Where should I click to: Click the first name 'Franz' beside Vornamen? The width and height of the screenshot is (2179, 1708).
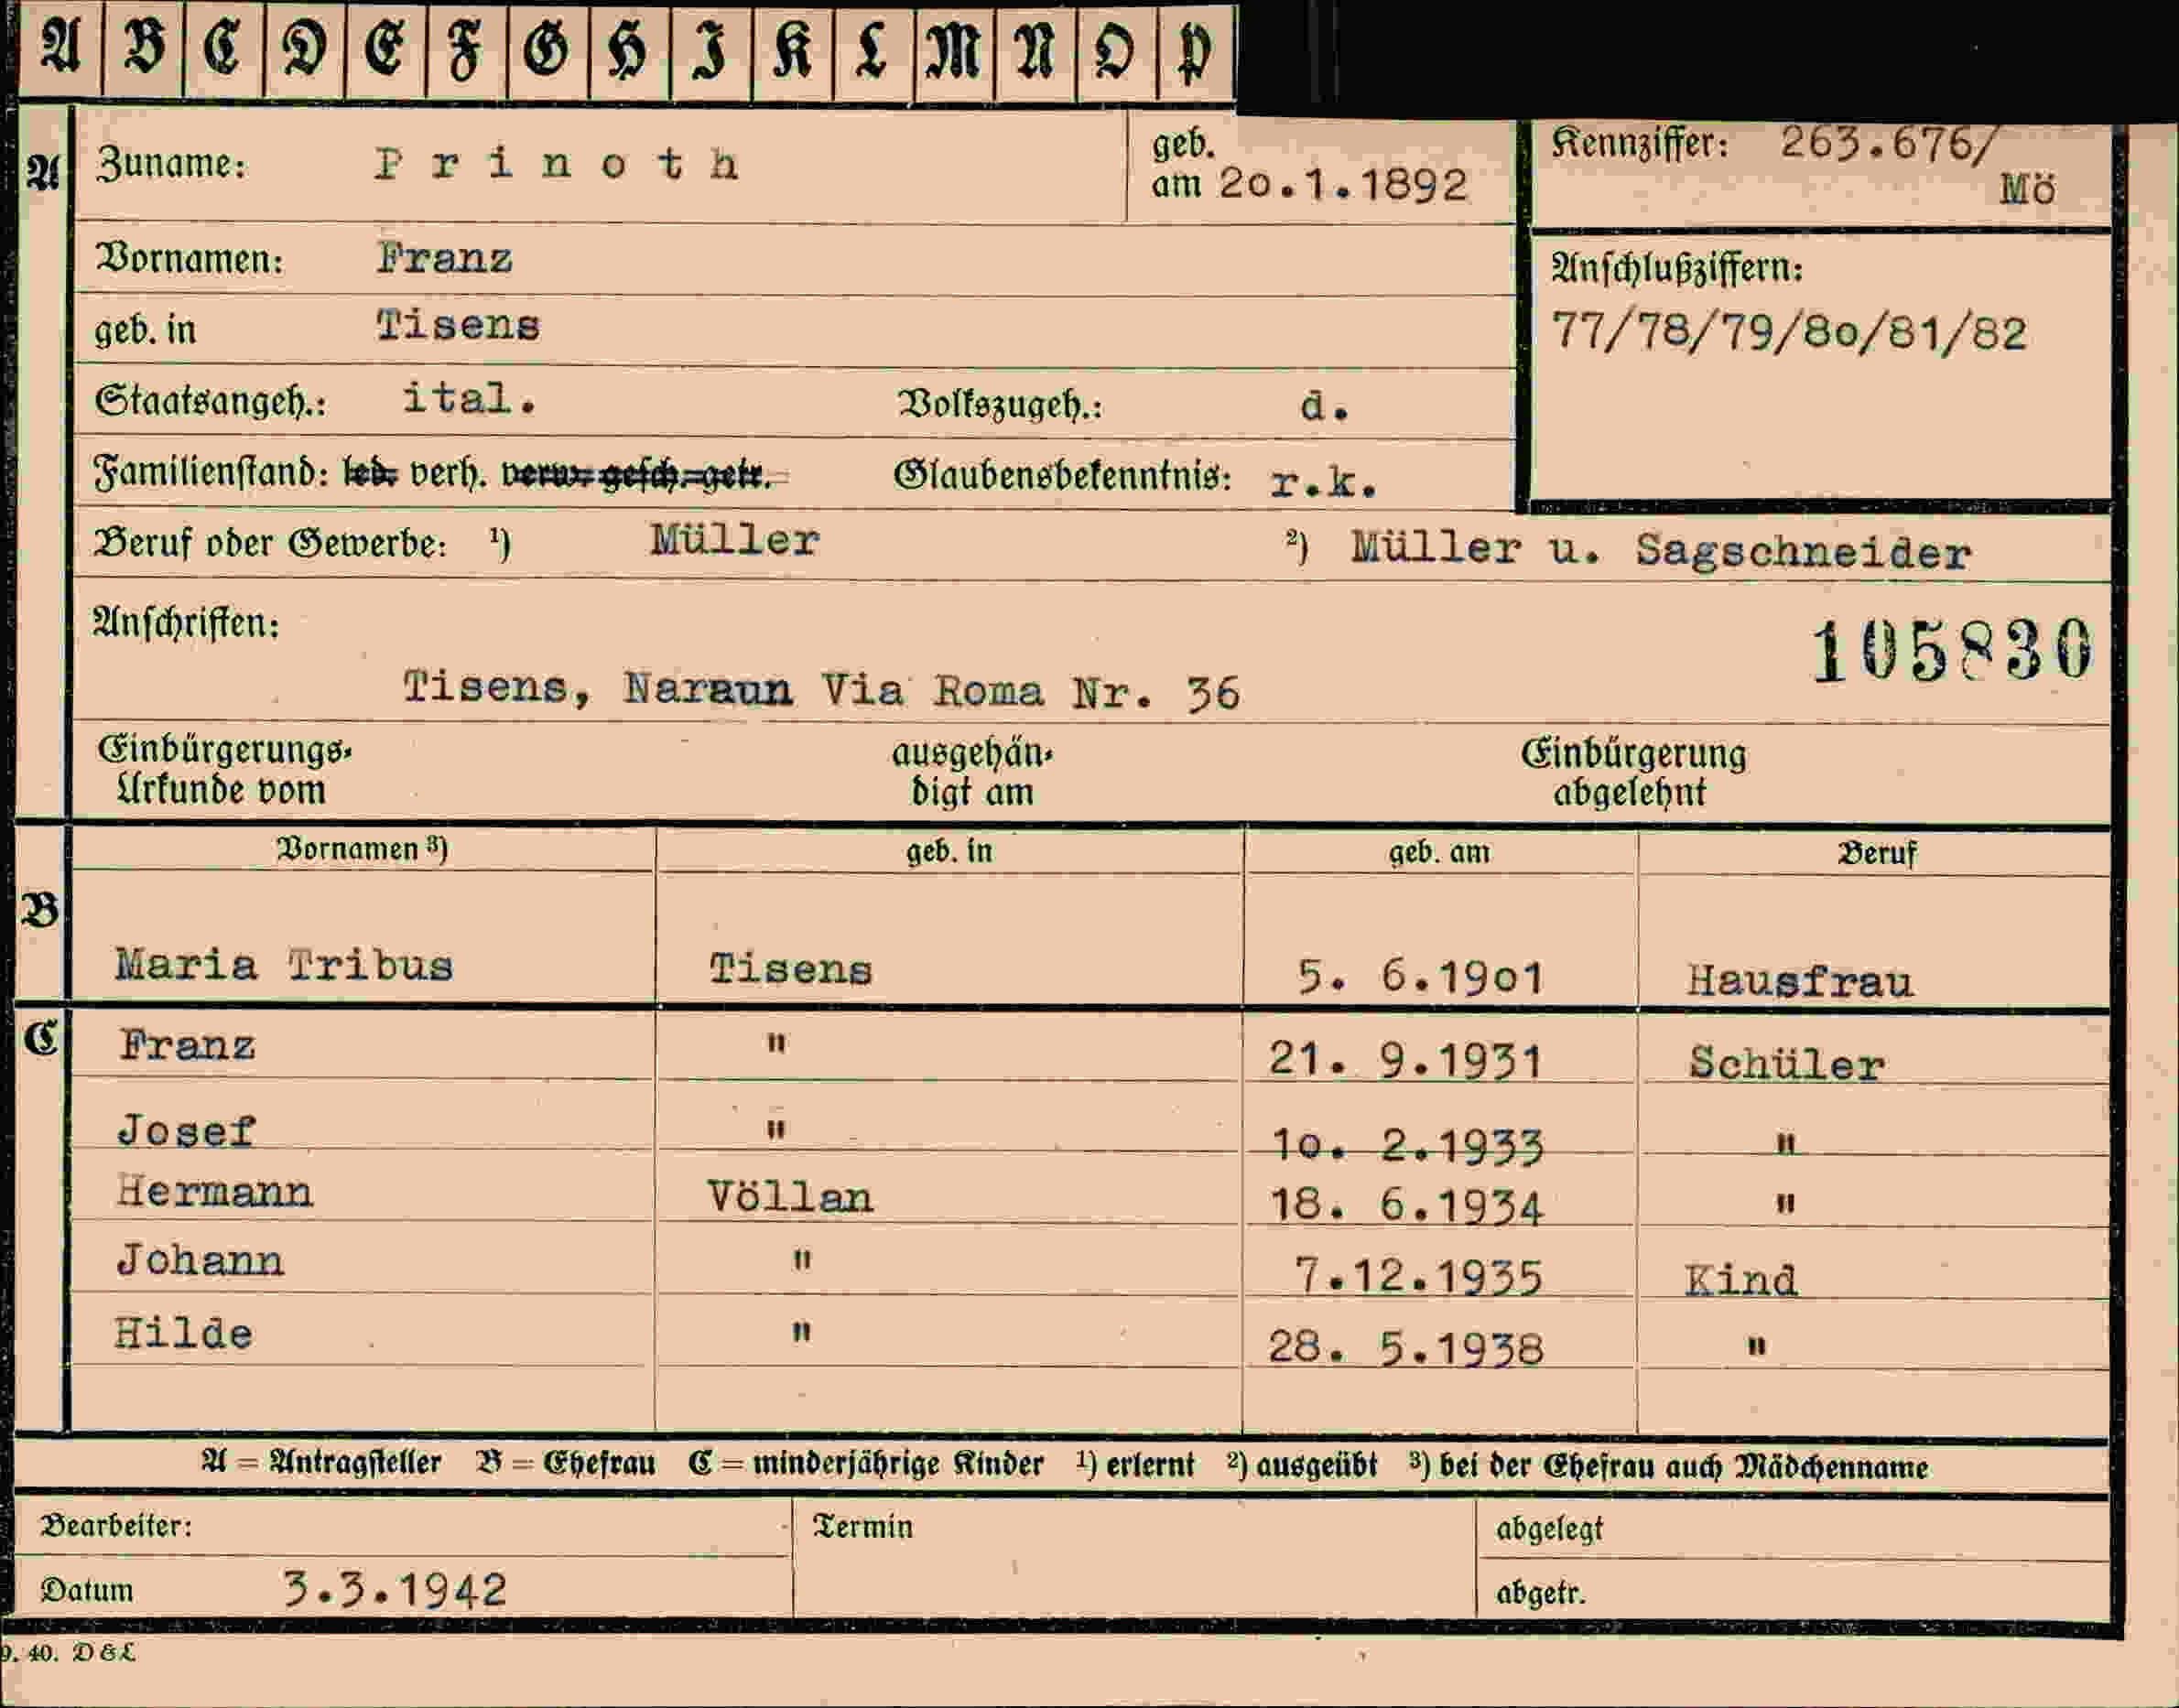[445, 259]
